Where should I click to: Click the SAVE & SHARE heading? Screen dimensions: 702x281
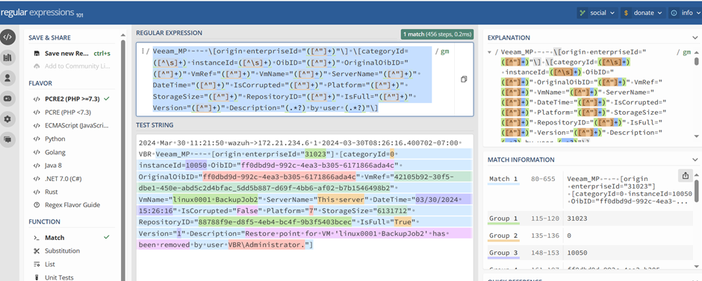[x=50, y=38]
